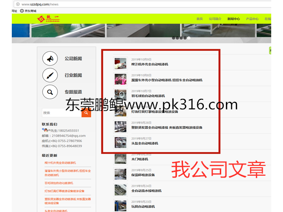Click the 行业新闻 brush icon

pos(50,75)
